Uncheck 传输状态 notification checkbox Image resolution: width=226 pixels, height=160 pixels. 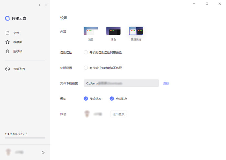pos(86,99)
